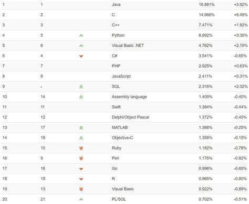The width and height of the screenshot is (249, 204).
Task: Click the Delphi/Object Pascal entry
Action: point(130,117)
